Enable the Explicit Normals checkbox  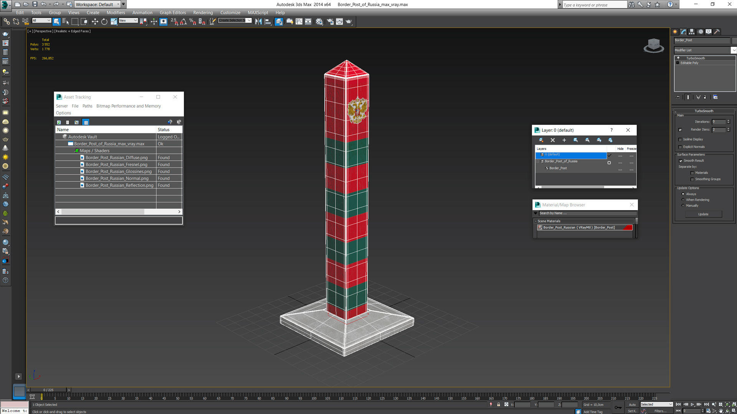click(680, 147)
